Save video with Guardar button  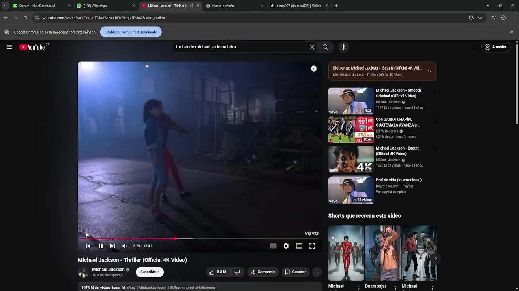tap(295, 272)
